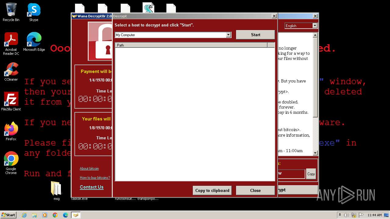The width and height of the screenshot is (390, 219).
Task: Click the Action Center flag icon
Action: tap(361, 215)
